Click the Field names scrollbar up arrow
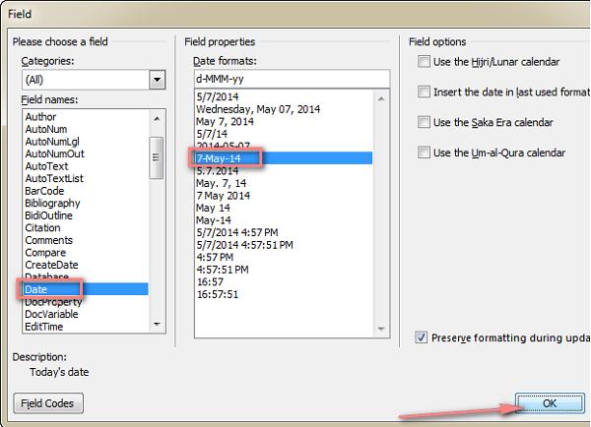The height and width of the screenshot is (427, 591). (157, 119)
